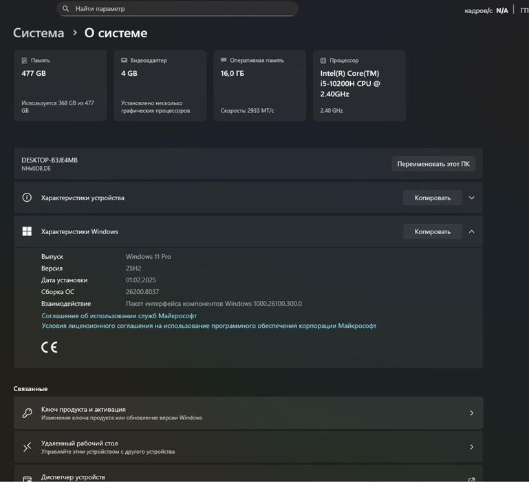Collapse the 'Характеристики Windows' section chevron
The height and width of the screenshot is (482, 529).
472,232
